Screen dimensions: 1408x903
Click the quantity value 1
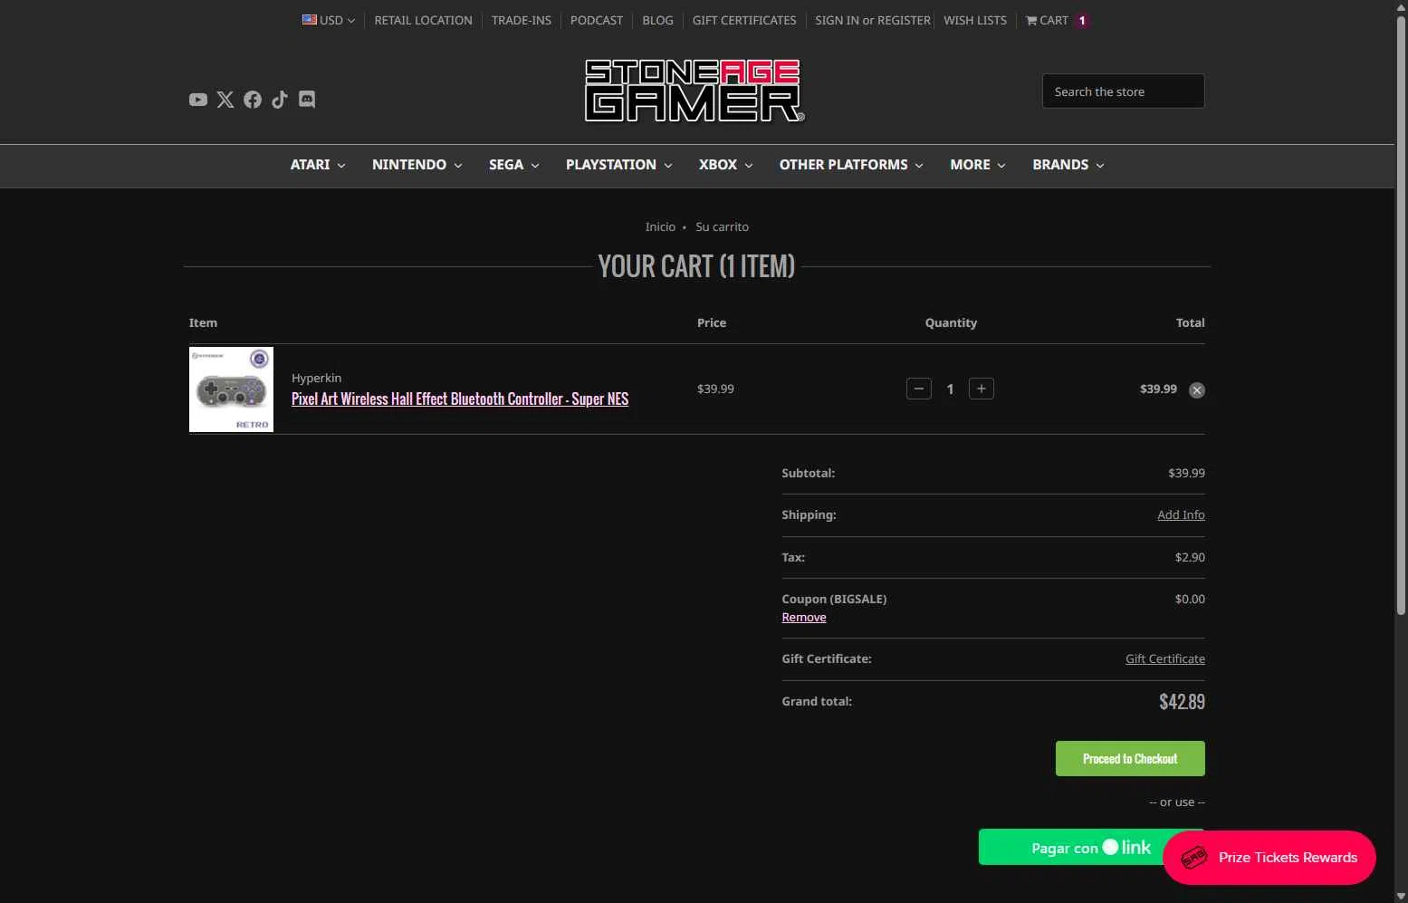950,389
